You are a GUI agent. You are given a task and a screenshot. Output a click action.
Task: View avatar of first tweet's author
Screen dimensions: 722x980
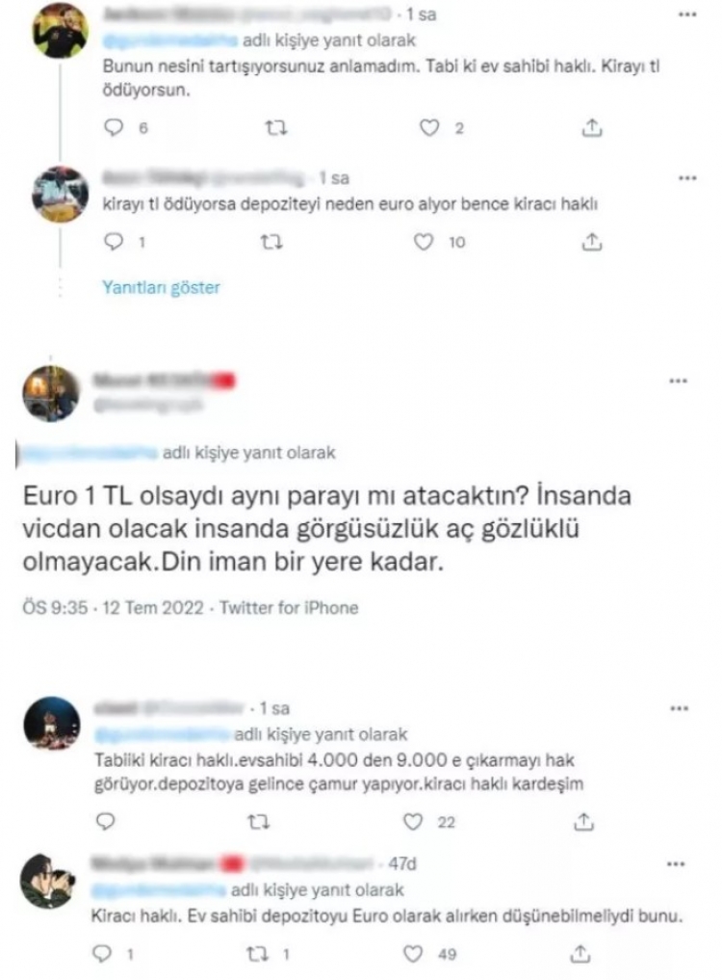coord(61,29)
